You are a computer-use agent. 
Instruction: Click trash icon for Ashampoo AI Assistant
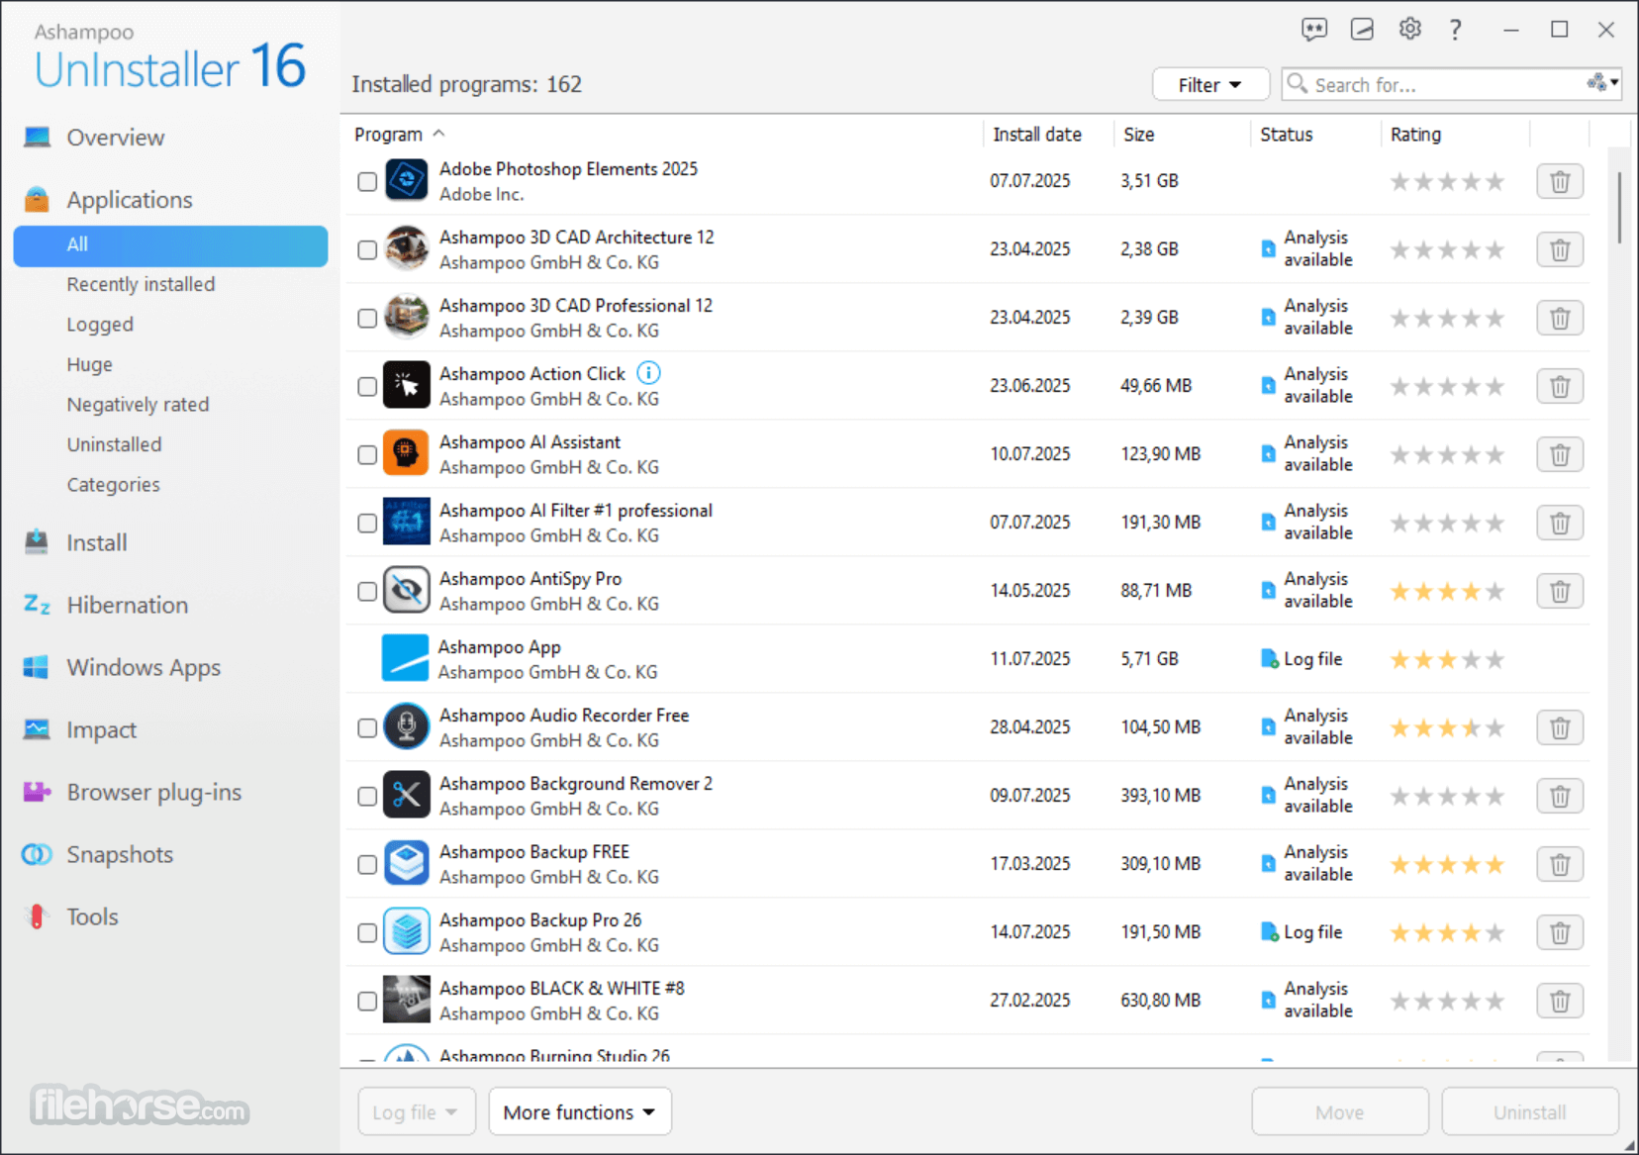(x=1560, y=454)
